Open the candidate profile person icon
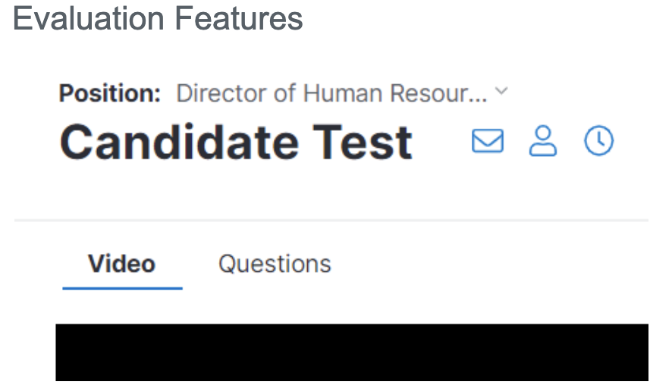This screenshot has width=672, height=391. click(x=542, y=141)
